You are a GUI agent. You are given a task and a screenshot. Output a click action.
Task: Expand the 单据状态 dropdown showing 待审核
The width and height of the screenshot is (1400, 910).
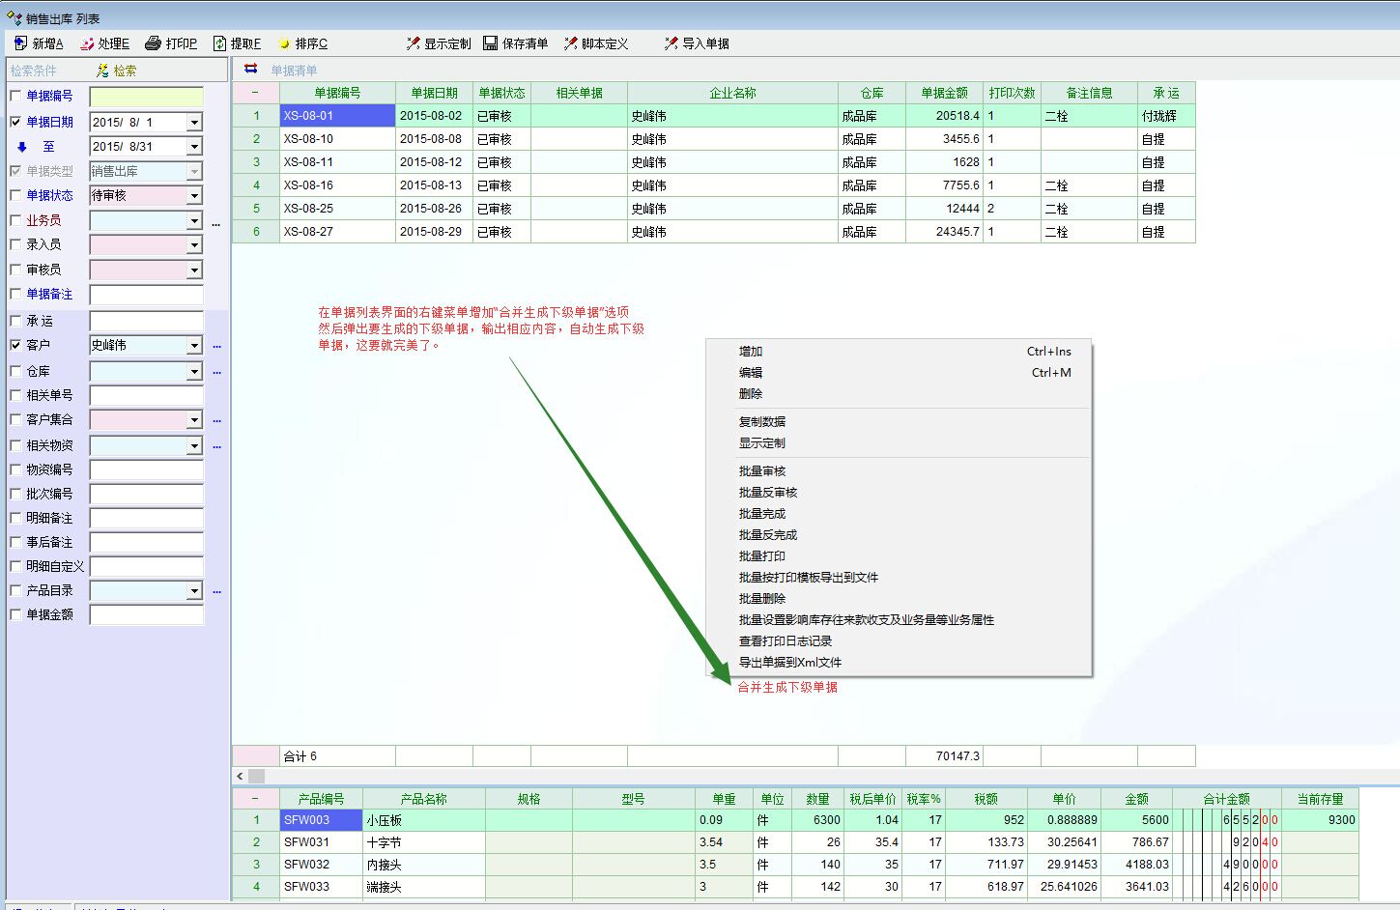[194, 196]
